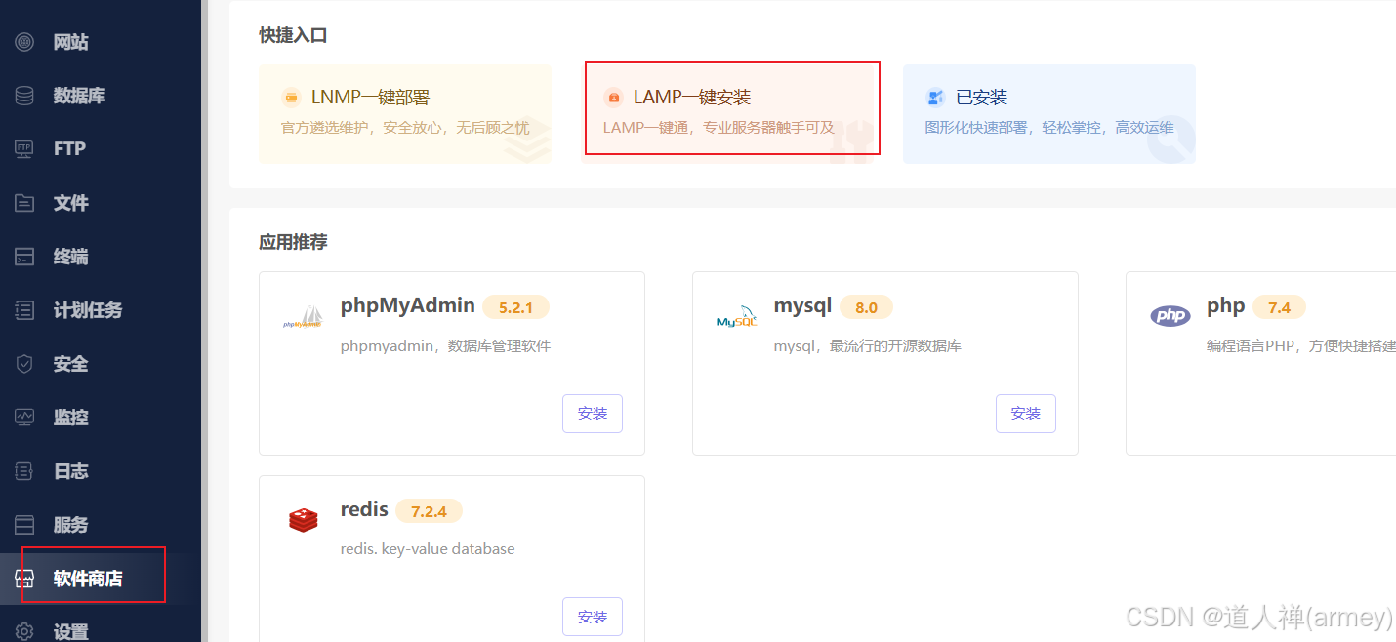
Task: Click the MySQL dolphin logo
Action: click(736, 316)
